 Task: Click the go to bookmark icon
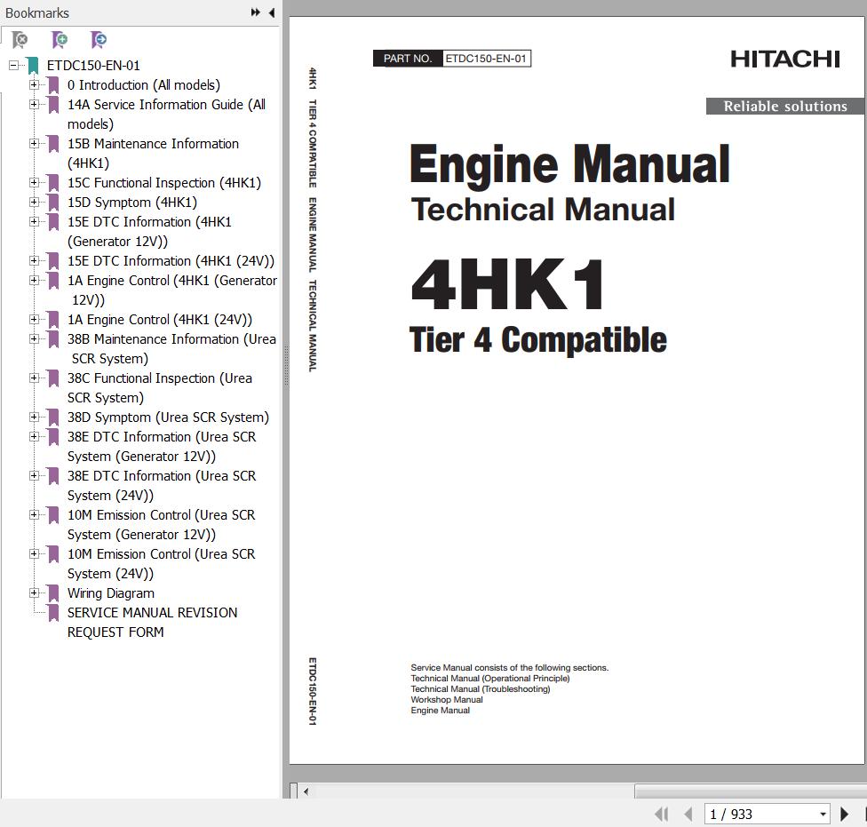[x=99, y=40]
